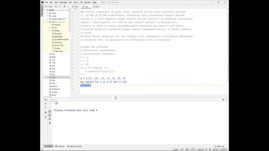Click the pin tab icon in Run panel
This screenshot has height=151, width=269.
point(45,117)
